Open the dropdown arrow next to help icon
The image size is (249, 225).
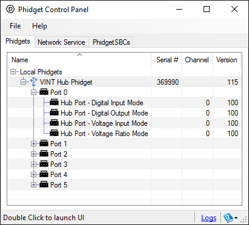236,218
